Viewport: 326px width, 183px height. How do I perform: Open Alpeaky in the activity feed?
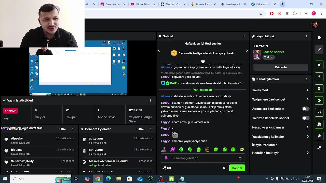[17, 139]
